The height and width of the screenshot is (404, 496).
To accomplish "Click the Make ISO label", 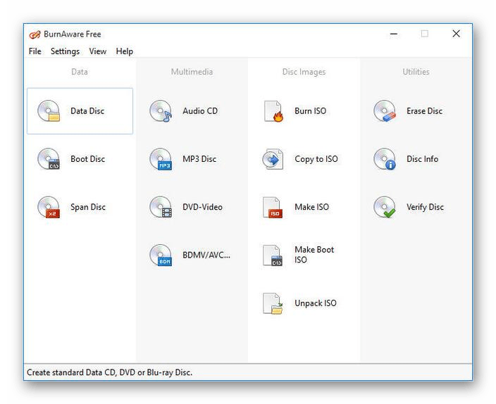I will point(311,207).
